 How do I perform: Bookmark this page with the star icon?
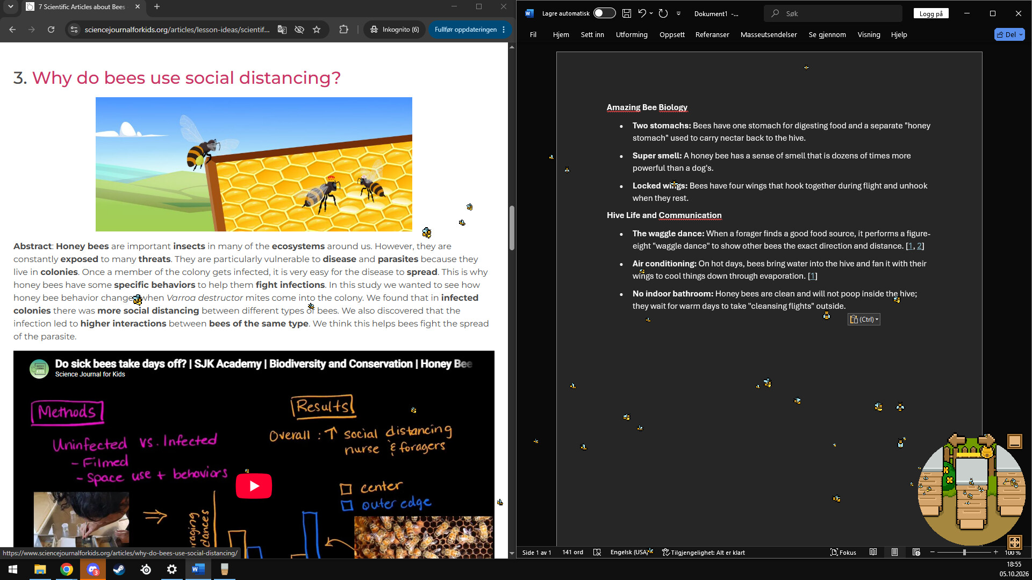(317, 30)
